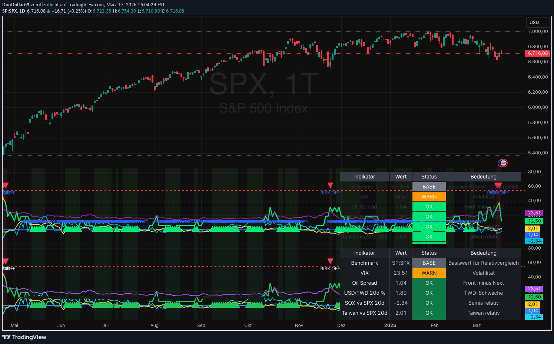Click the TradingView logo in the footer

(x=24, y=337)
